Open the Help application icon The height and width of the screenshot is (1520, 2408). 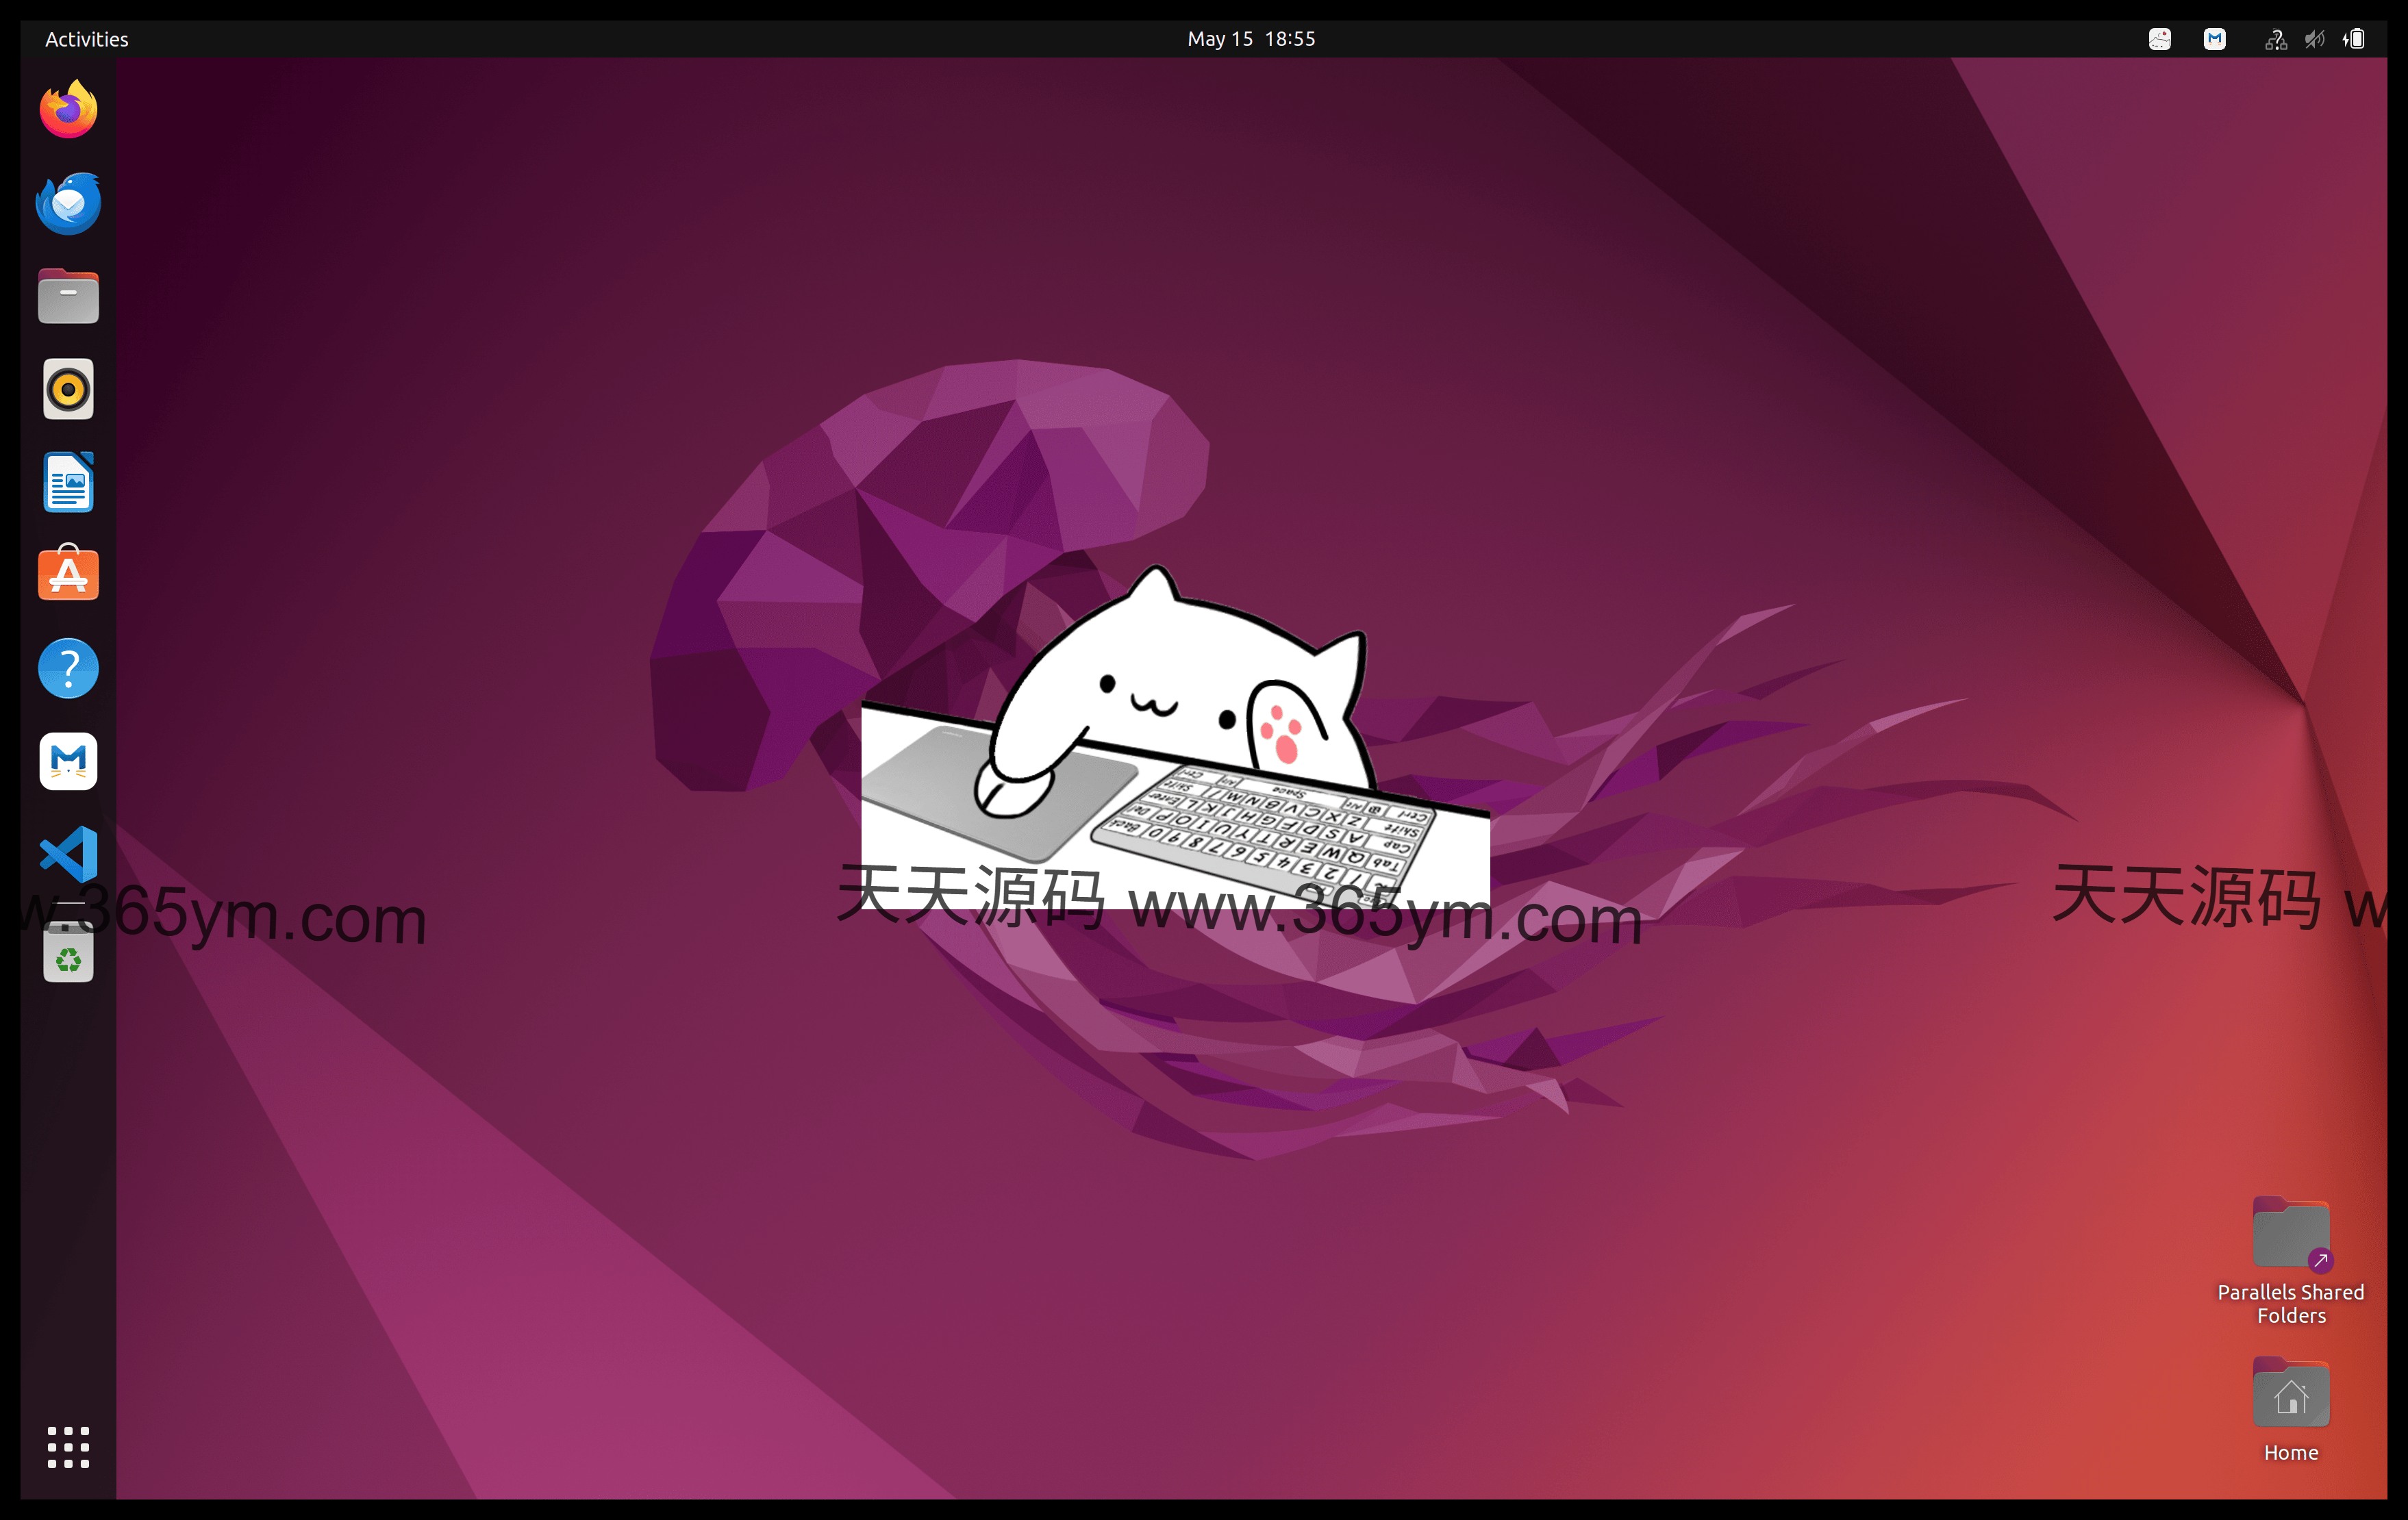(68, 668)
